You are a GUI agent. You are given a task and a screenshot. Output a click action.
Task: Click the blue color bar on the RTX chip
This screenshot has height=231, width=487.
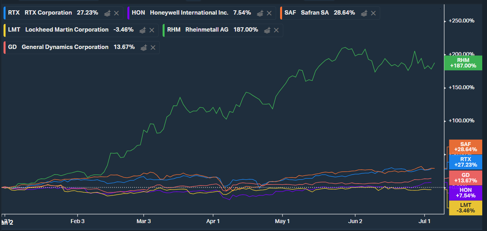point(4,13)
